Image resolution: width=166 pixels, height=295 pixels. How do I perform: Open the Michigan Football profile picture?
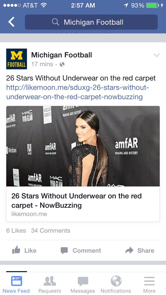[x=17, y=59]
